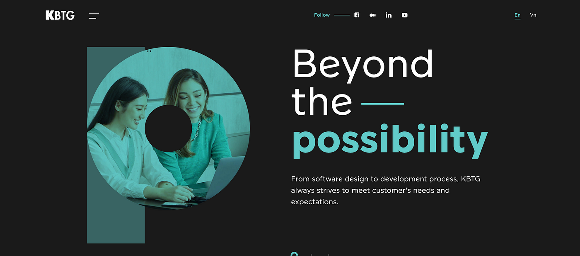Viewport: 580px width, 256px height.
Task: Open the YouTube channel icon
Action: tap(405, 15)
